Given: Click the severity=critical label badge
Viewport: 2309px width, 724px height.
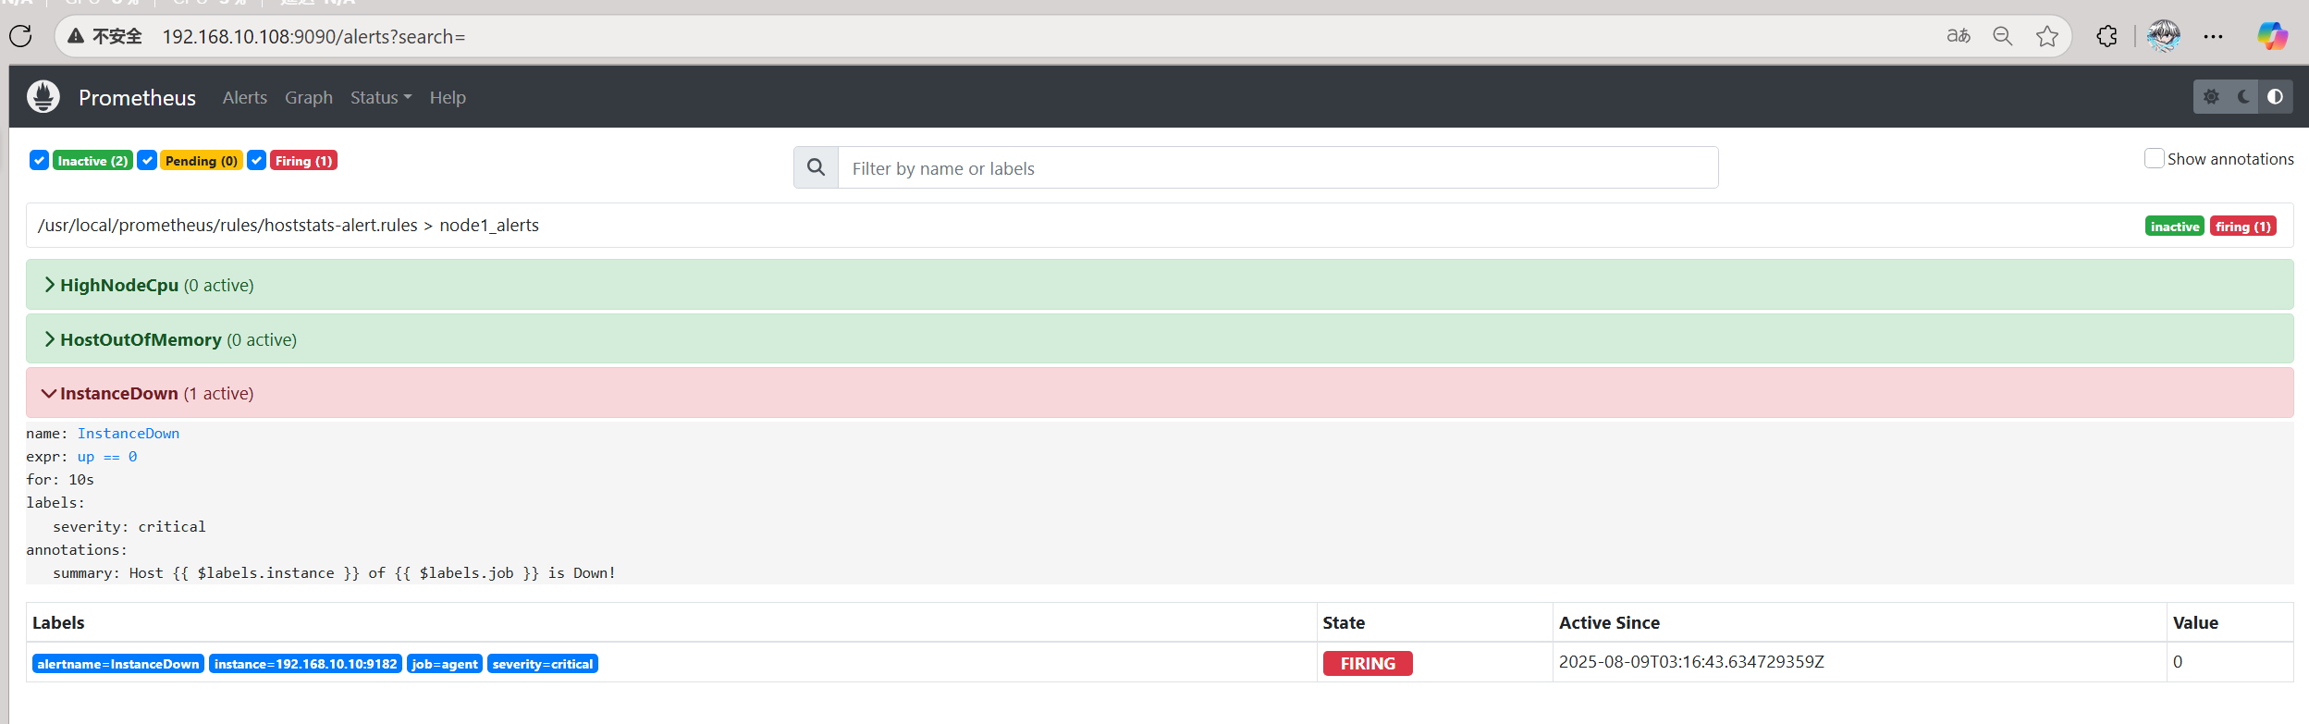Looking at the screenshot, I should pos(543,664).
